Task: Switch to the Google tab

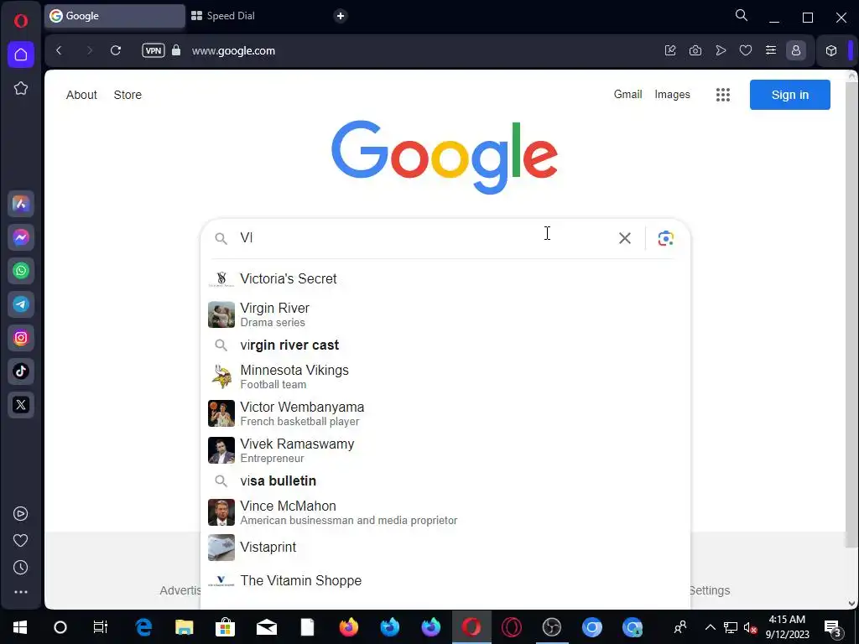Action: click(115, 16)
